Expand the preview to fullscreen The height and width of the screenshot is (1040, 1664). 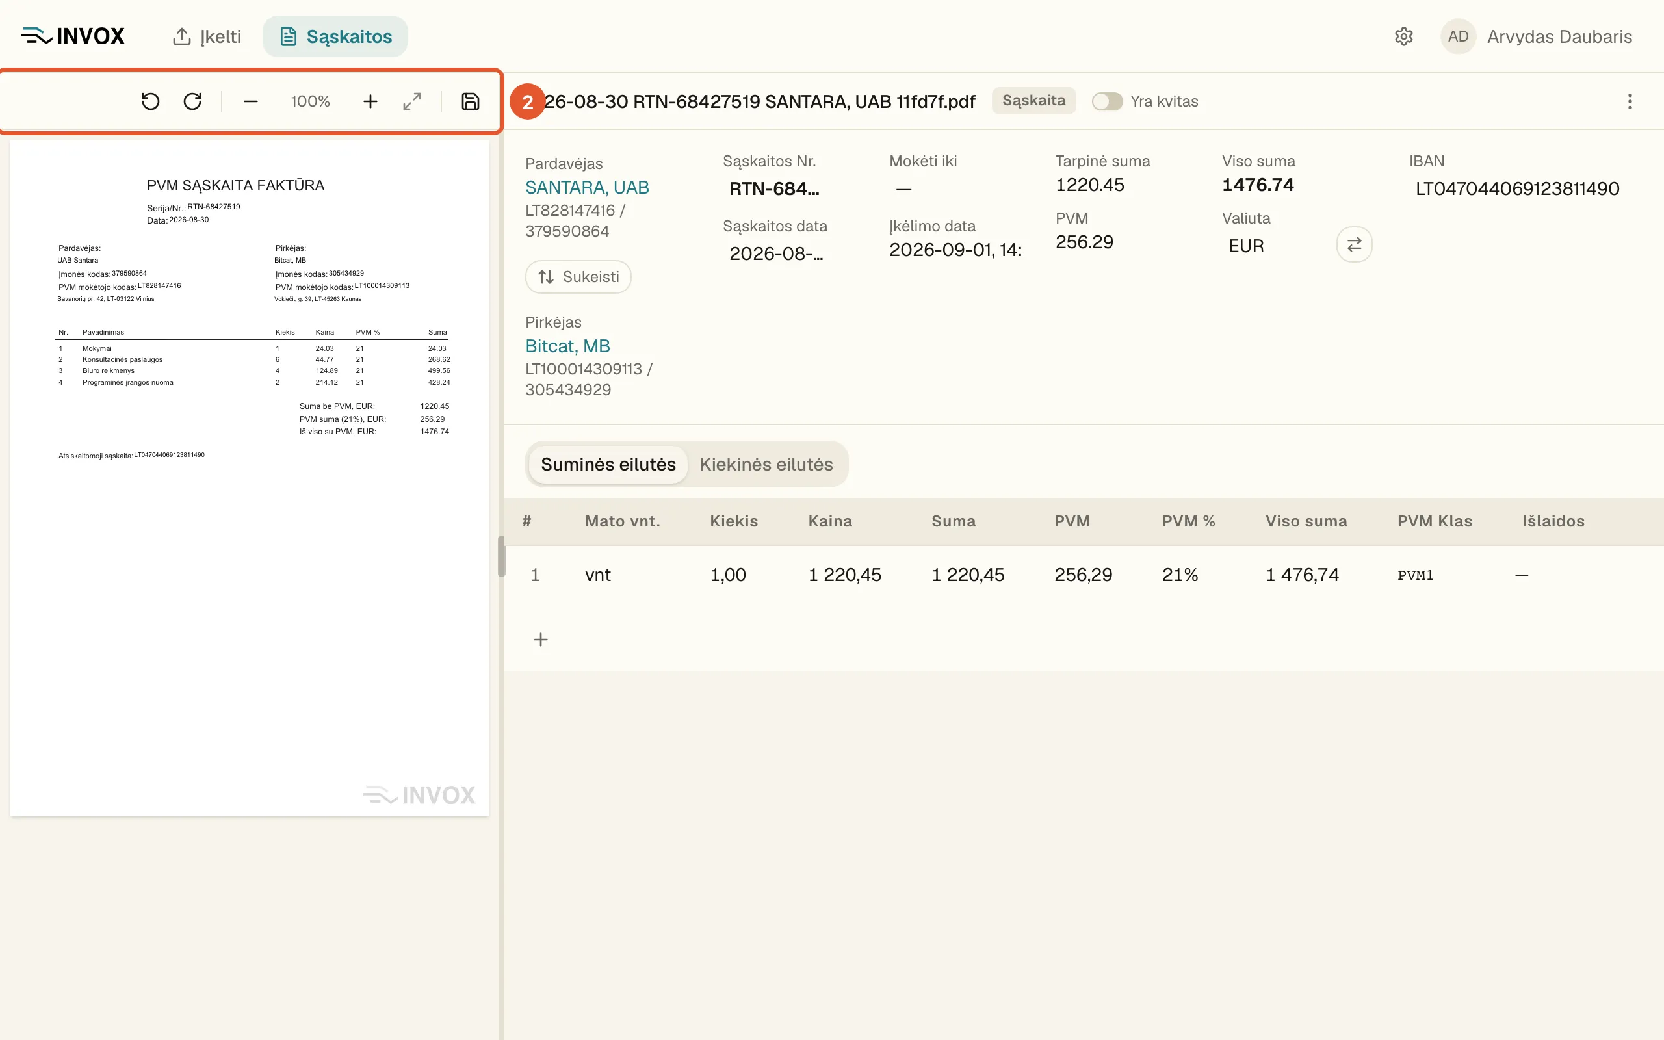pyautogui.click(x=412, y=102)
